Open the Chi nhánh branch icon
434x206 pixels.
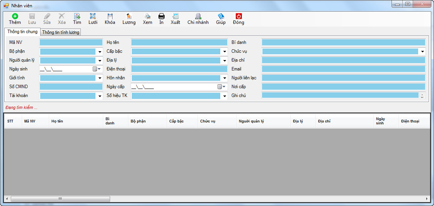click(198, 16)
